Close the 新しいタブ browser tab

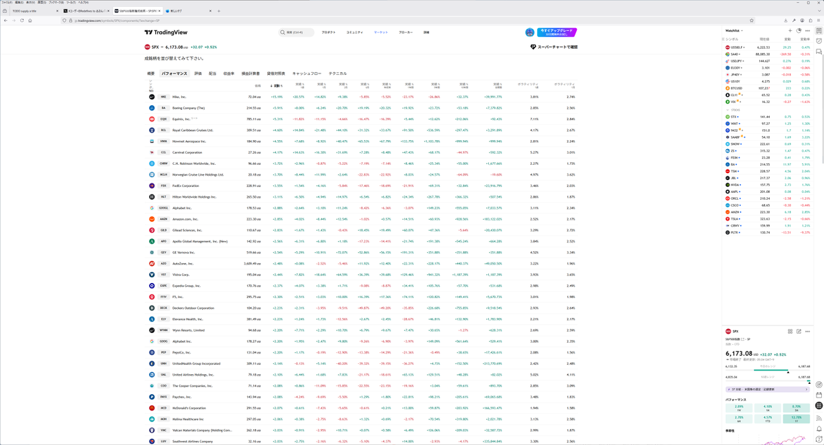[210, 11]
